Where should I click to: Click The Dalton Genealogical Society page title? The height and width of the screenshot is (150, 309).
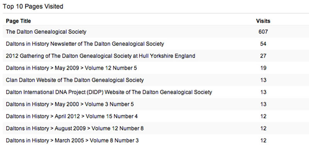[x=46, y=32]
